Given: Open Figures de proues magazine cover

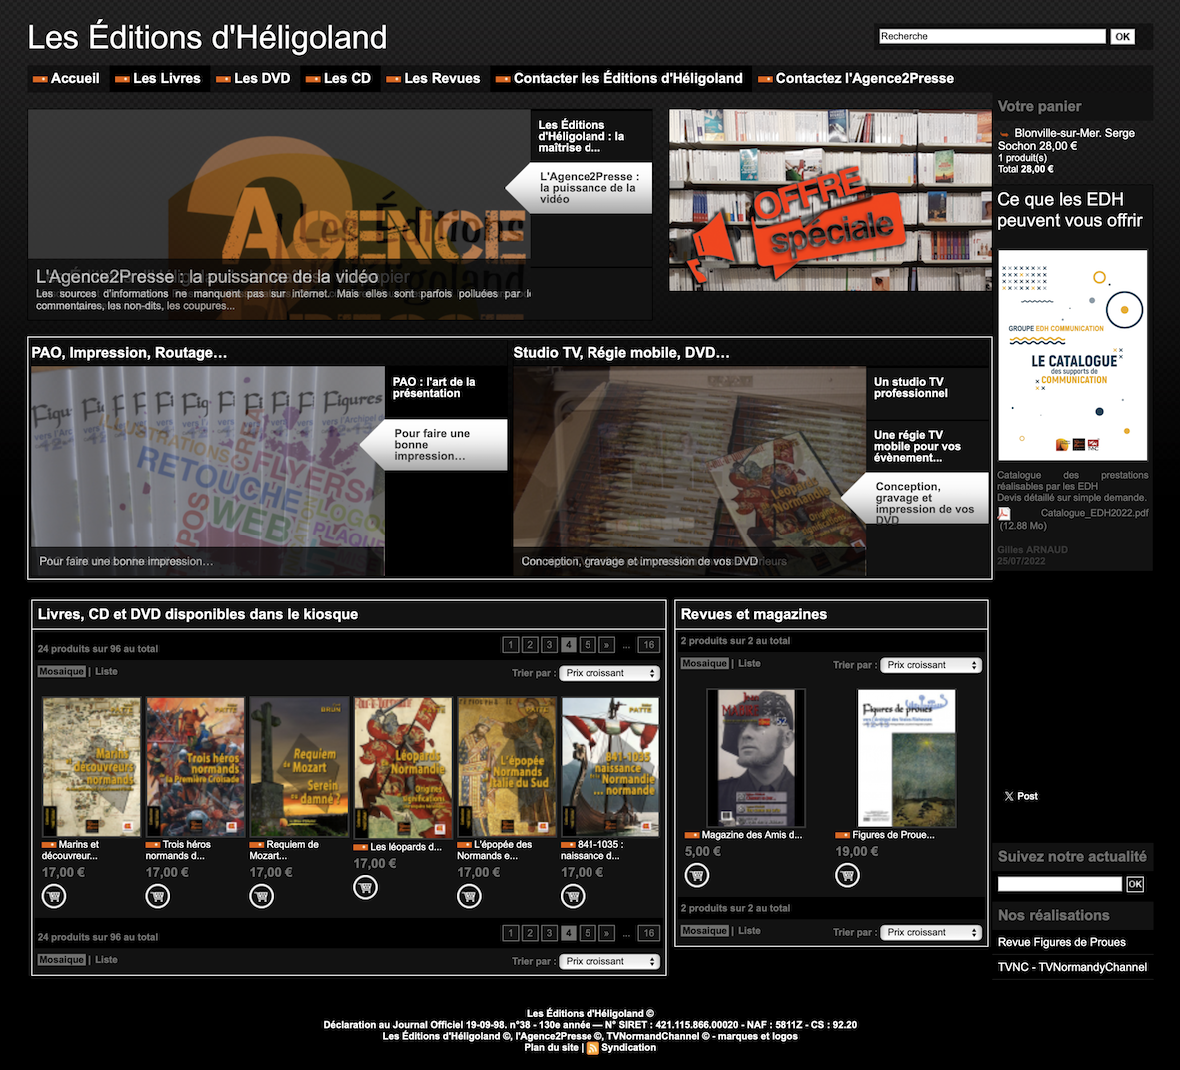Looking at the screenshot, I should [x=907, y=758].
